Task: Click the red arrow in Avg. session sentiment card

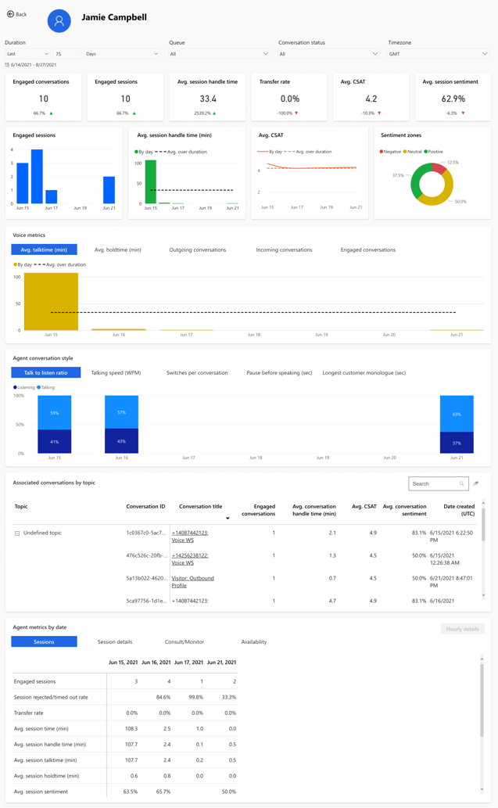Action: [463, 113]
